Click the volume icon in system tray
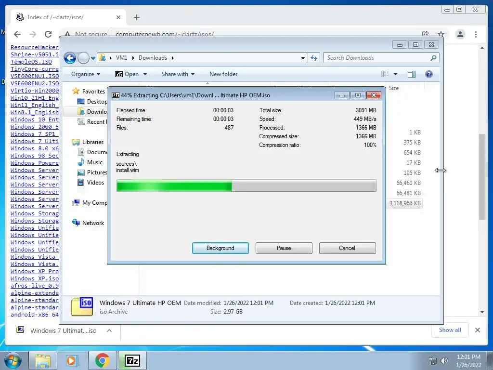Viewport: 493px width, 370px height. coord(444,361)
